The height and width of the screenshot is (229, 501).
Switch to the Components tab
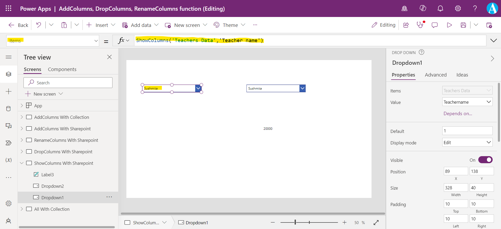click(62, 69)
